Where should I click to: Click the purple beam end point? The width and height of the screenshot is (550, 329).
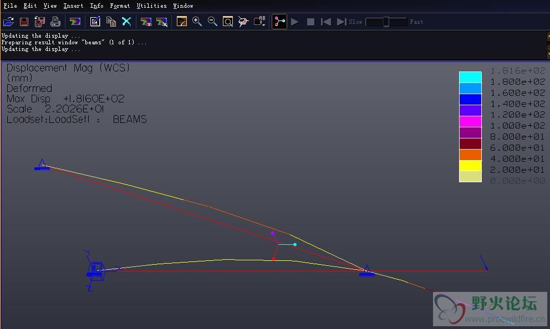point(273,233)
